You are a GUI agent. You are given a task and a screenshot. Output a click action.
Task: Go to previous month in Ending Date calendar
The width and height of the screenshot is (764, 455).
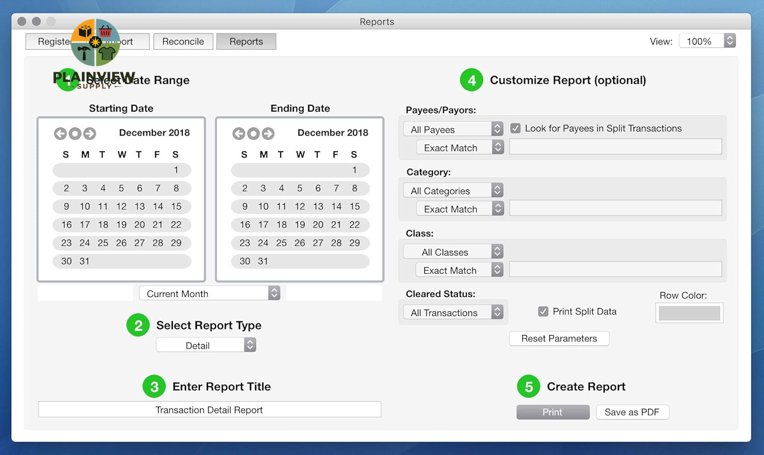239,133
